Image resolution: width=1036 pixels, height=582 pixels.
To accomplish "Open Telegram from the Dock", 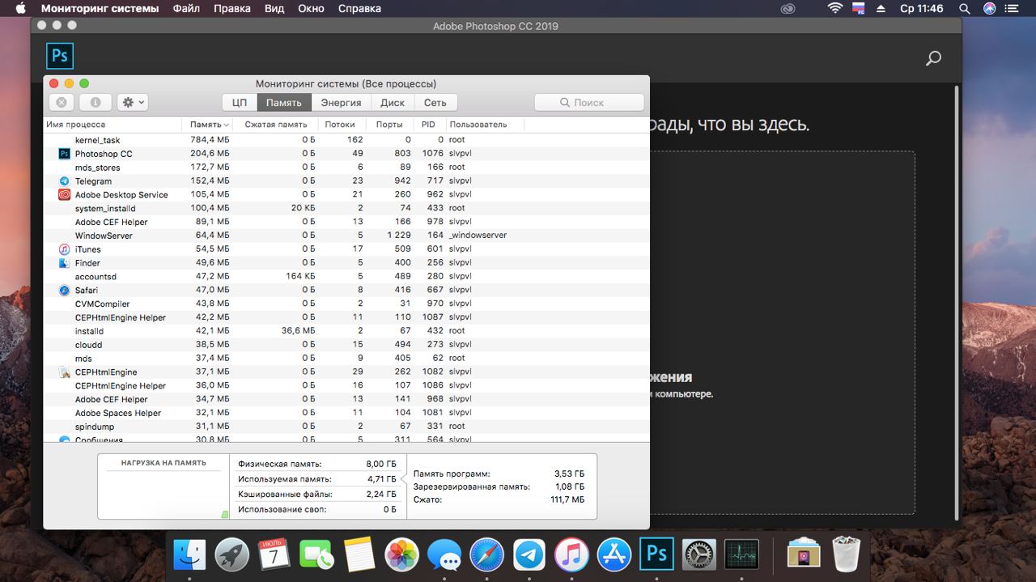I will (x=529, y=555).
